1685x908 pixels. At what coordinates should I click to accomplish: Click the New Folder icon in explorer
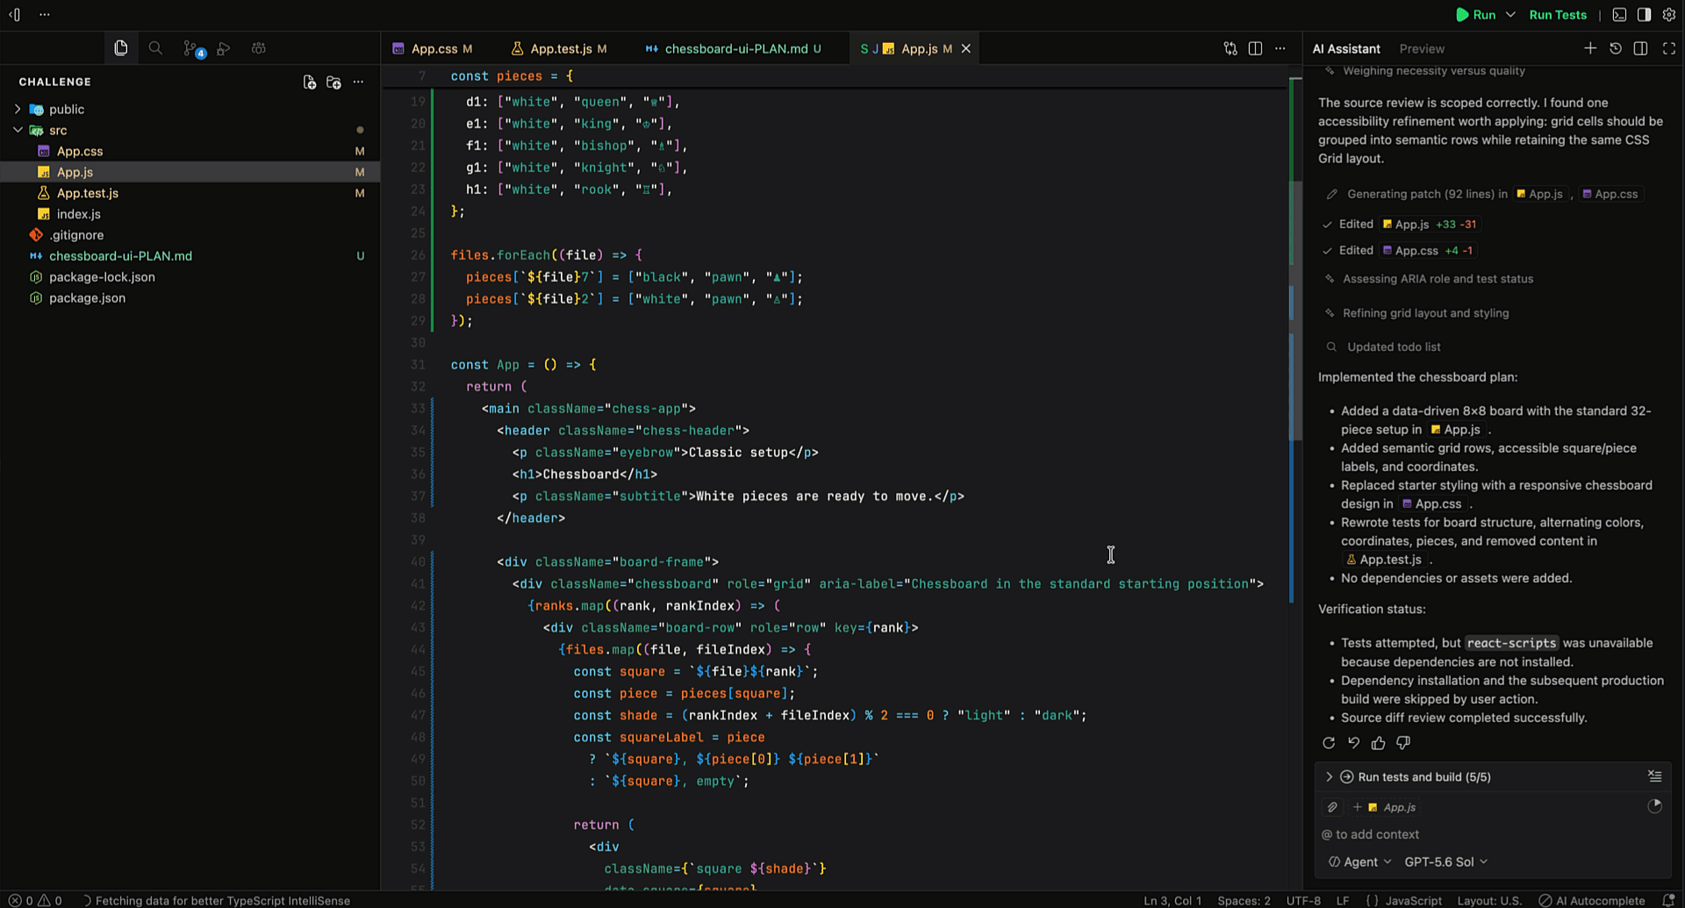pyautogui.click(x=333, y=82)
